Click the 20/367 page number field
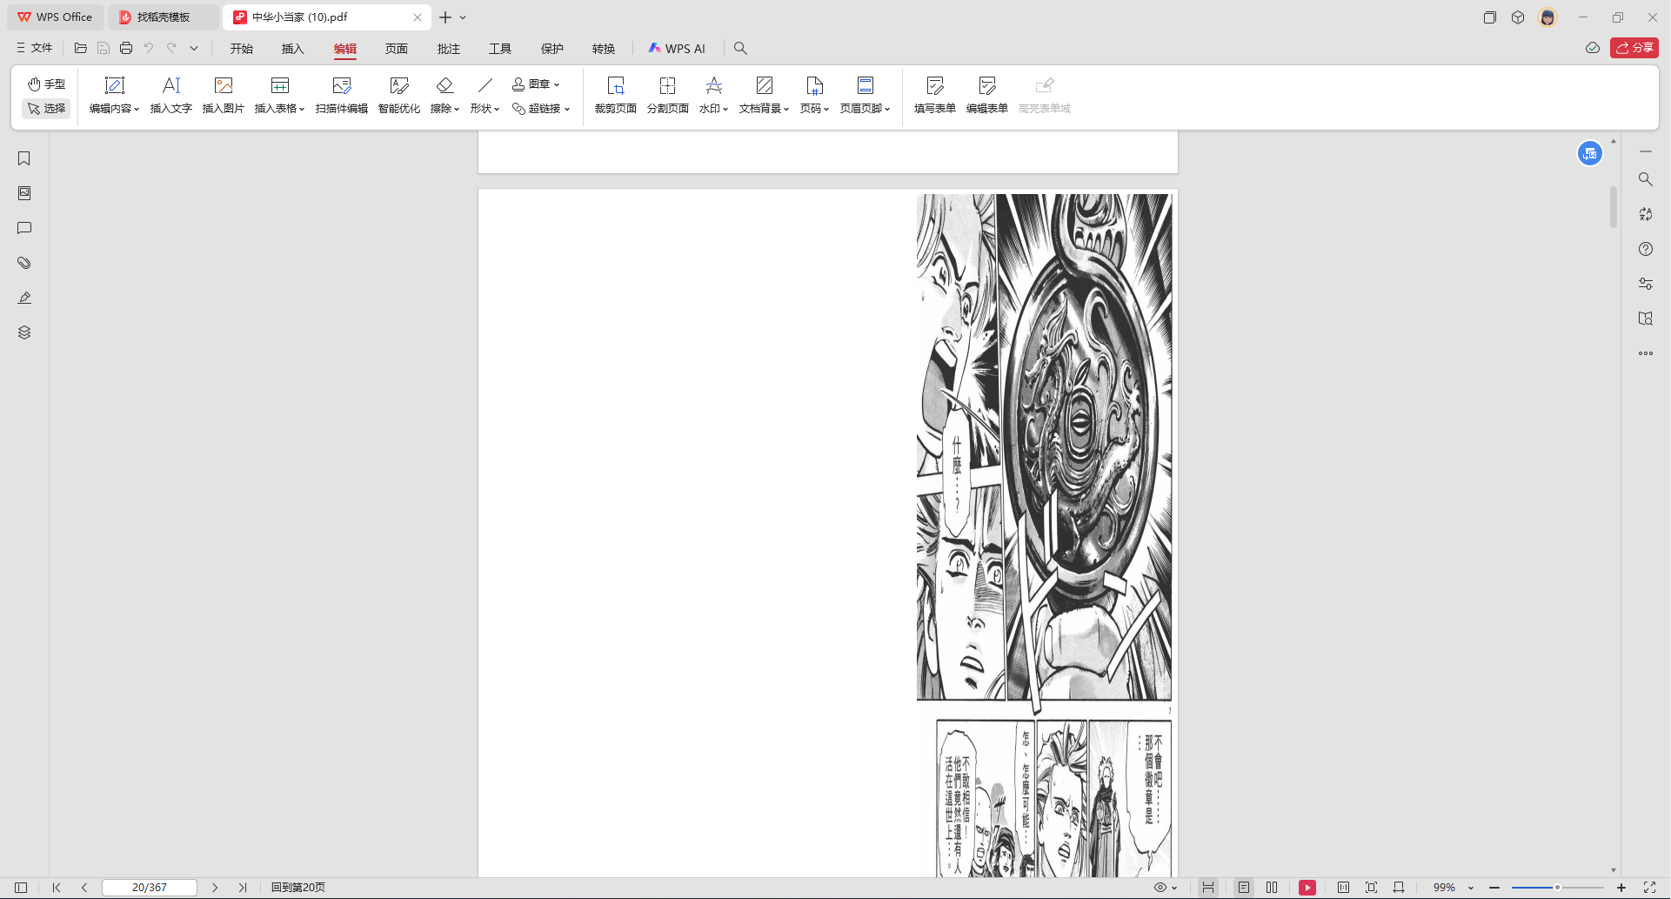The width and height of the screenshot is (1671, 899). click(x=150, y=888)
